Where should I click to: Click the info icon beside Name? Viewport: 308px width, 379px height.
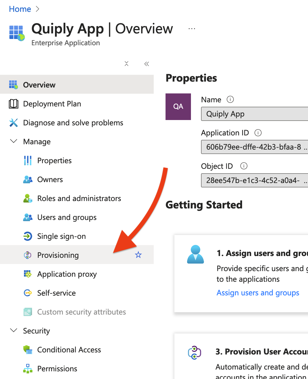coord(230,99)
